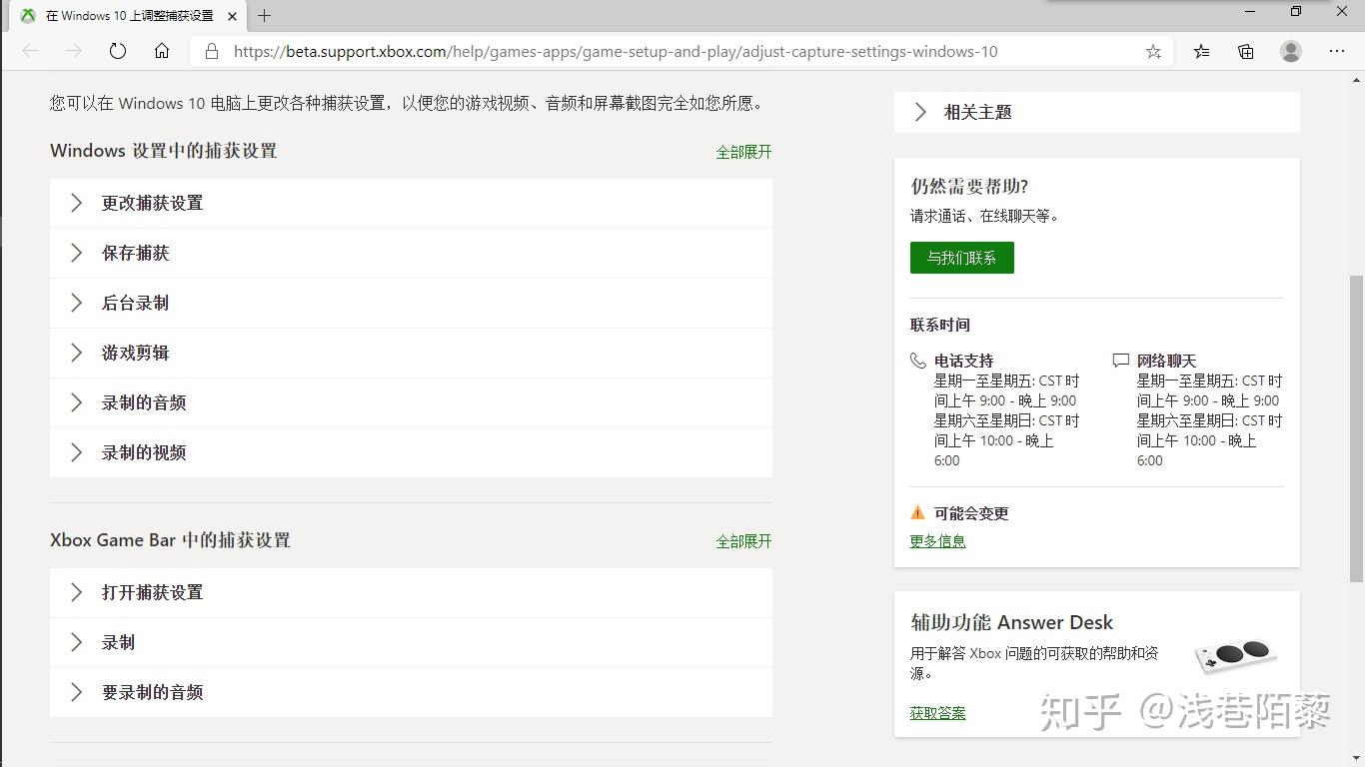Click the 辅助功能 Answer Desk heading

[1011, 622]
